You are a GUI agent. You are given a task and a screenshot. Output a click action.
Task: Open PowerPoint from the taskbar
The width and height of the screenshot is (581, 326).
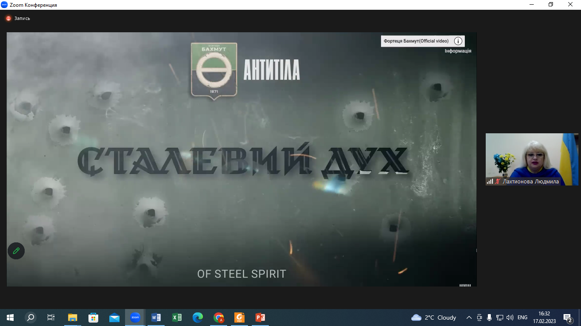[x=260, y=318]
